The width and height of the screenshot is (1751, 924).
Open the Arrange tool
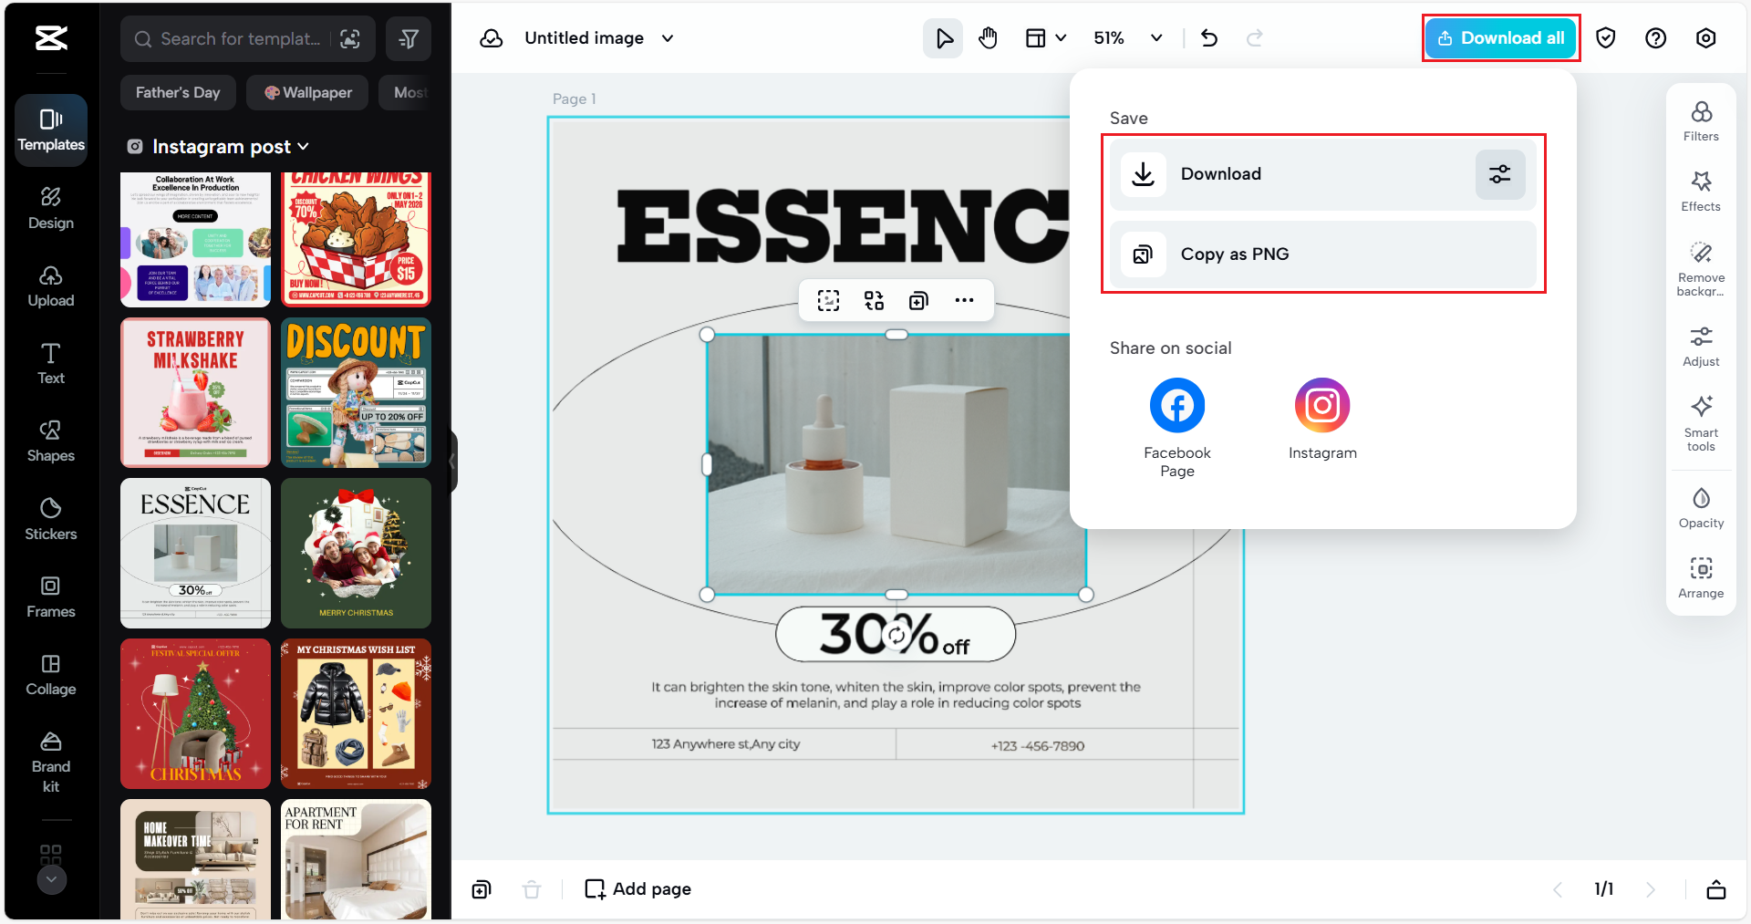tap(1701, 578)
